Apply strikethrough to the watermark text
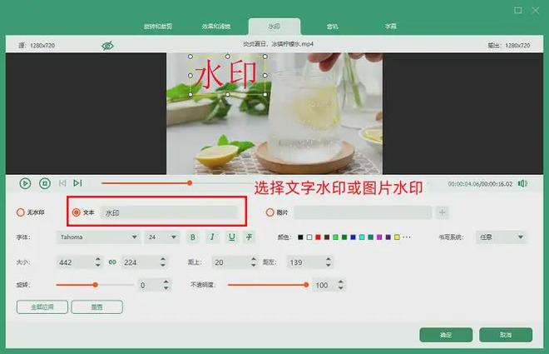549x354 pixels. pos(250,237)
